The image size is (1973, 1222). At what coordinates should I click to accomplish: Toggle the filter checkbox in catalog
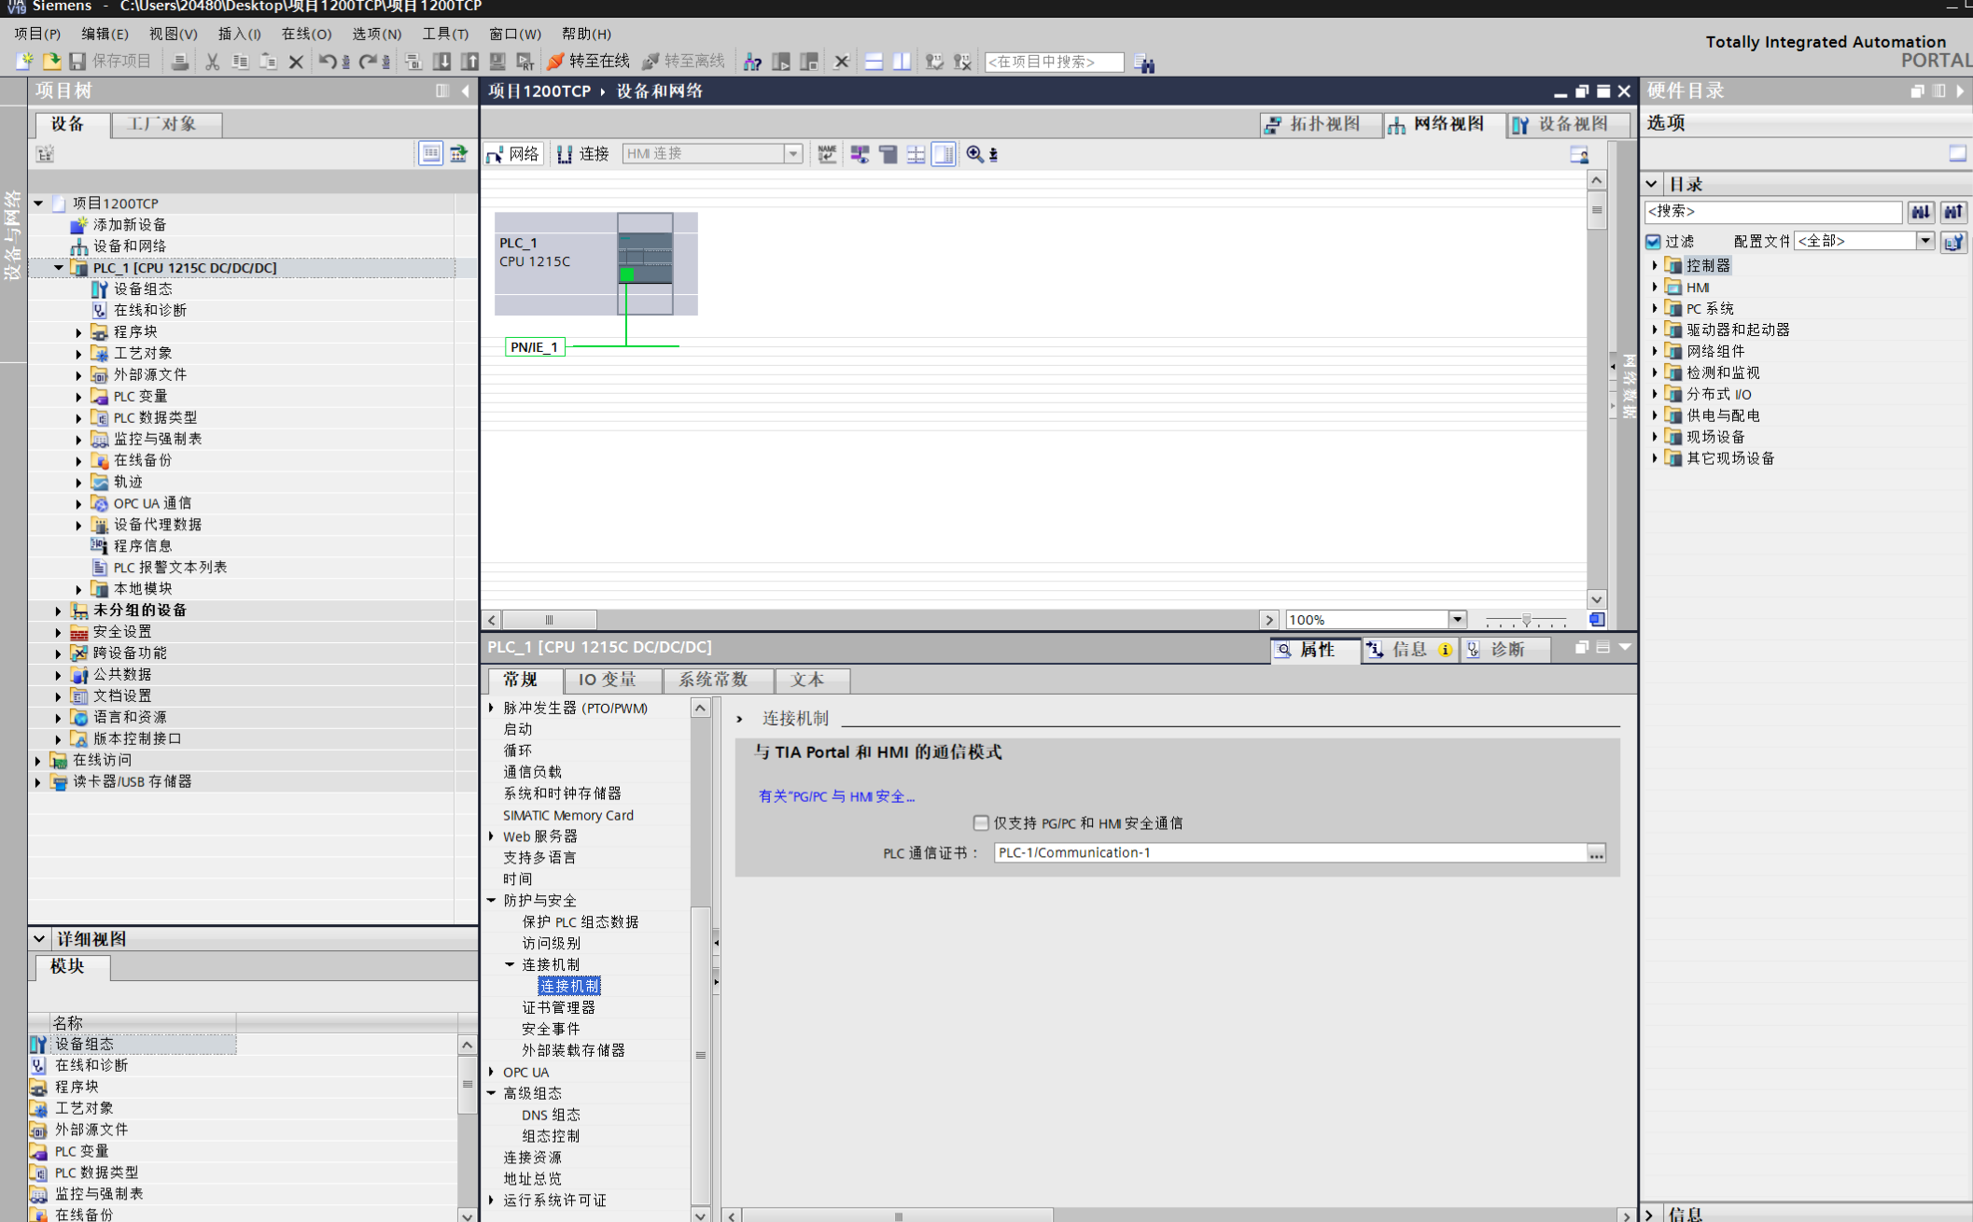(x=1653, y=241)
